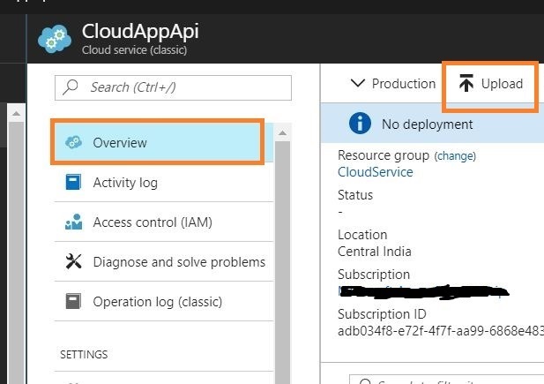Select the Overview menu label
Image resolution: width=544 pixels, height=384 pixels.
(120, 143)
